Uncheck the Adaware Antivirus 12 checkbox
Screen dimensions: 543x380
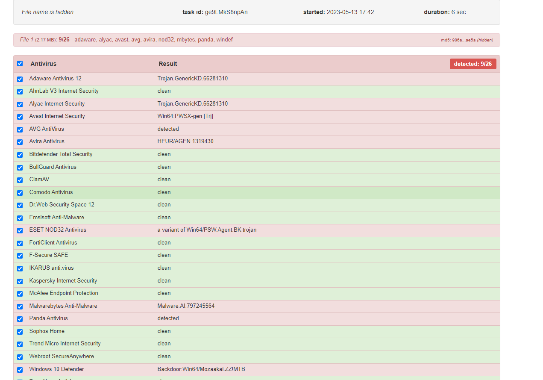20,79
